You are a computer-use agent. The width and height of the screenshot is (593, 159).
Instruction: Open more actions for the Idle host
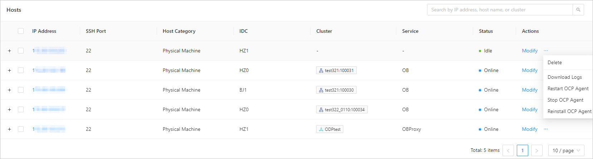click(x=545, y=51)
